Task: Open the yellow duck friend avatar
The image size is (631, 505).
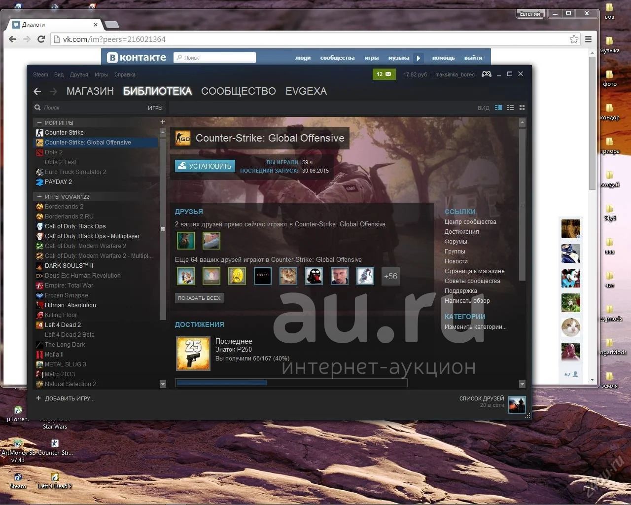Action: 237,276
